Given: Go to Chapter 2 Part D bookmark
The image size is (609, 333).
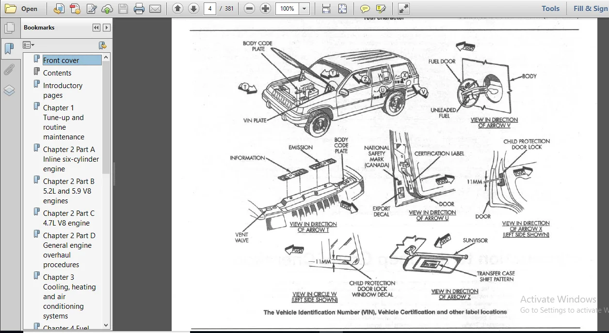Looking at the screenshot, I should [x=69, y=250].
